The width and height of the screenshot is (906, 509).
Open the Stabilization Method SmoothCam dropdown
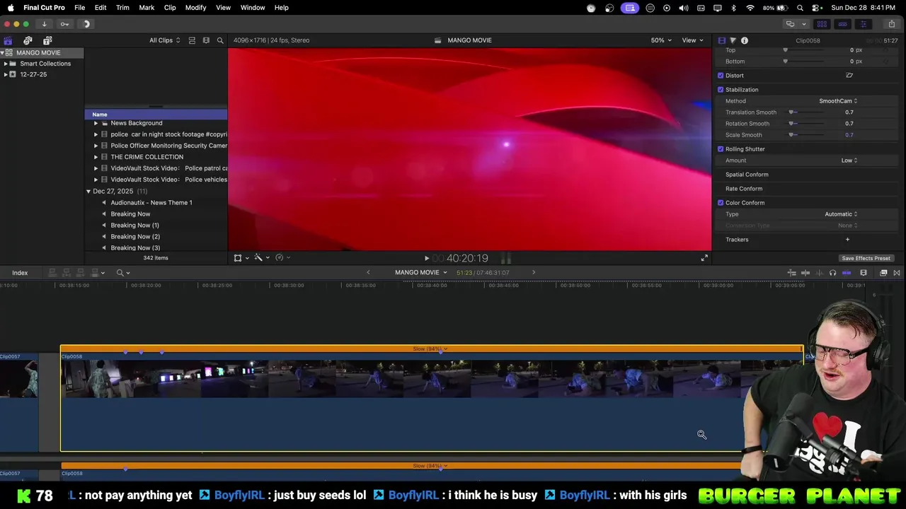(x=838, y=101)
